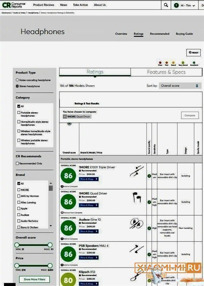Image resolution: width=204 pixels, height=286 pixels.
Task: Open the 1MORE E1001 Triple Driver earphone image
Action: coord(137,171)
